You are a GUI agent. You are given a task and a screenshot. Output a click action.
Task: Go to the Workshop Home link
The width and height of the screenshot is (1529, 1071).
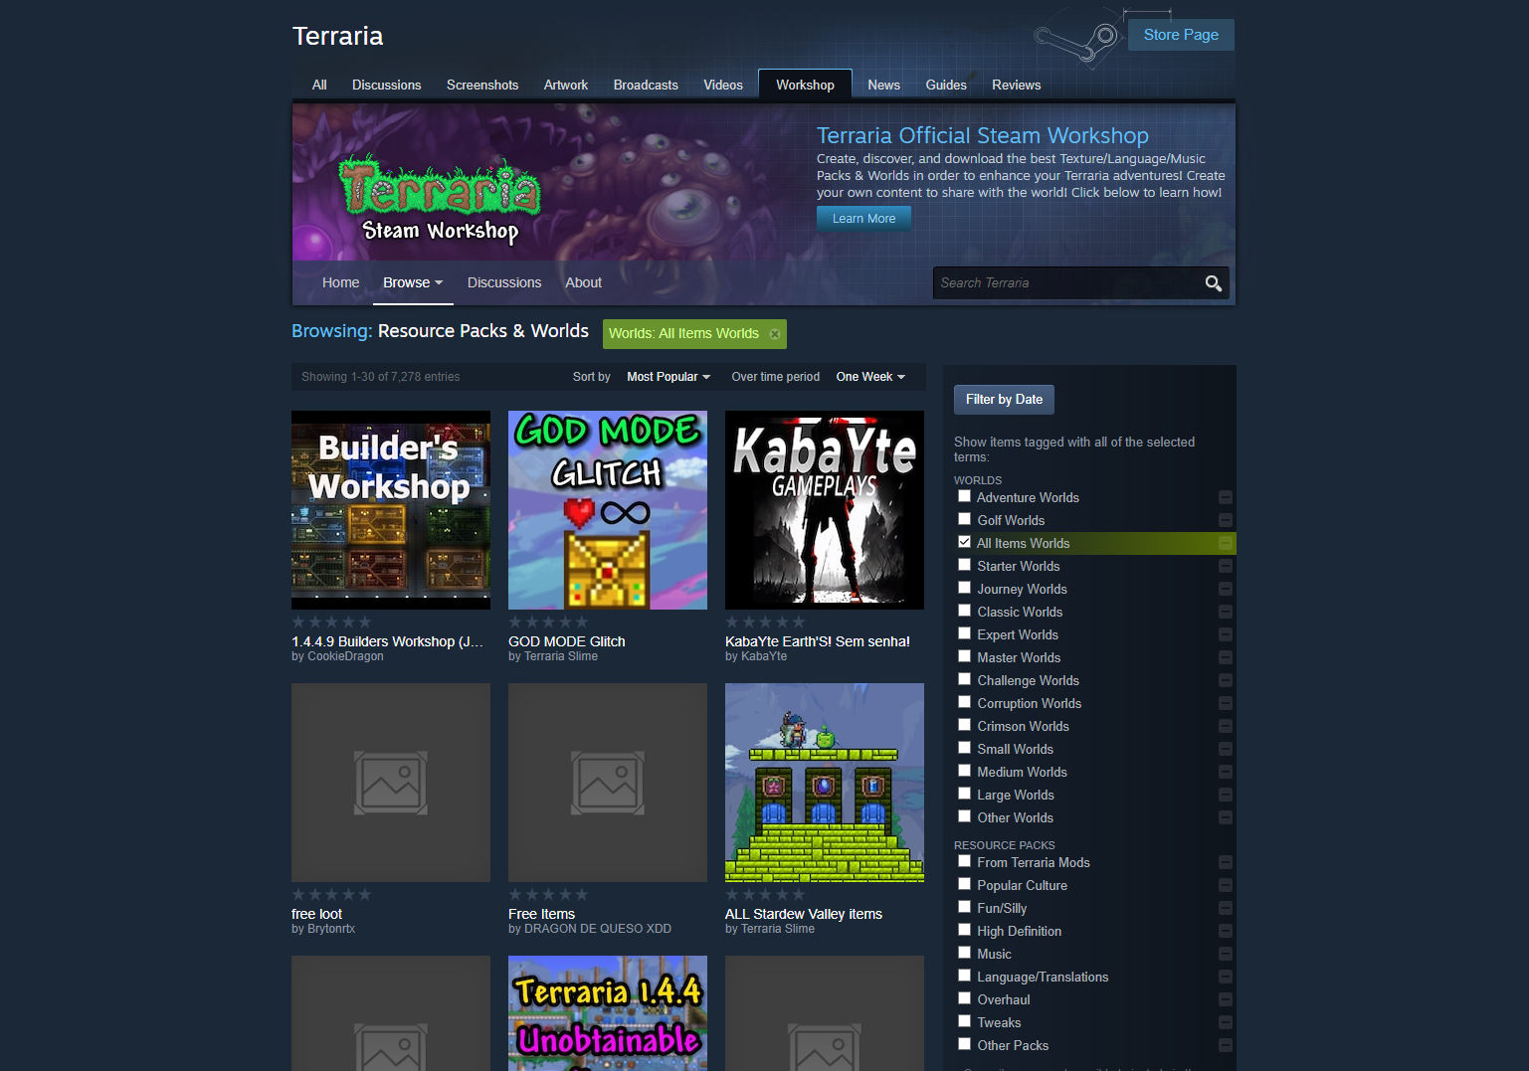(x=340, y=283)
